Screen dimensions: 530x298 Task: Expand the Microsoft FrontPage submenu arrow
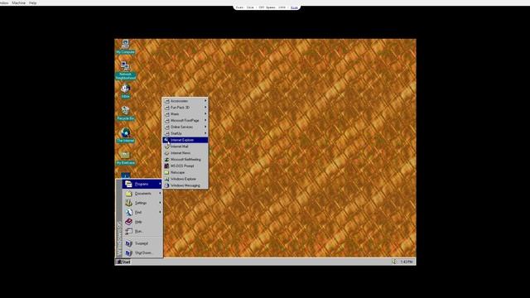tap(205, 120)
